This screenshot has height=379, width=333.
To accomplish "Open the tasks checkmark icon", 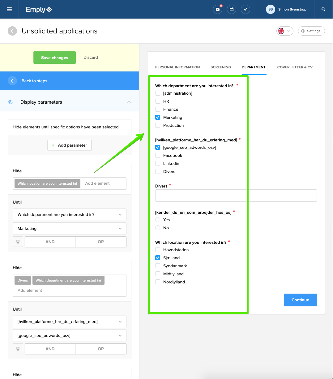I will pyautogui.click(x=245, y=9).
